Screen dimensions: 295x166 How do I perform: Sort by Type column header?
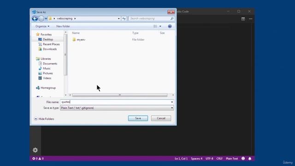(x=135, y=33)
